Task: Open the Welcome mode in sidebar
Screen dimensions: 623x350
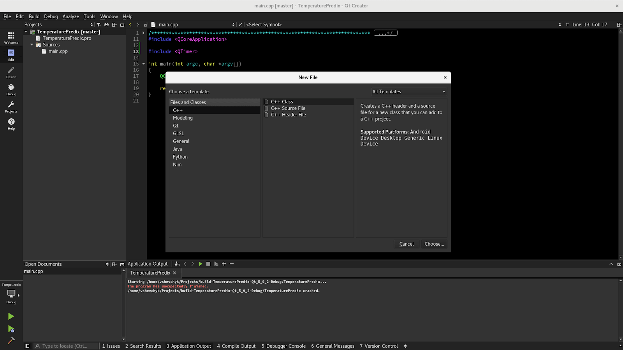Action: pyautogui.click(x=11, y=38)
